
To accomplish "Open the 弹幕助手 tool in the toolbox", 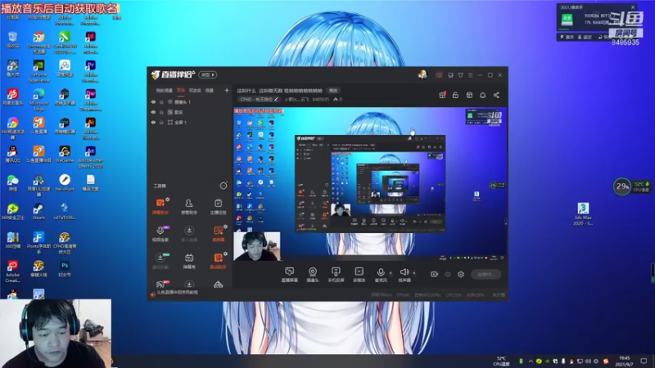I will pos(160,206).
